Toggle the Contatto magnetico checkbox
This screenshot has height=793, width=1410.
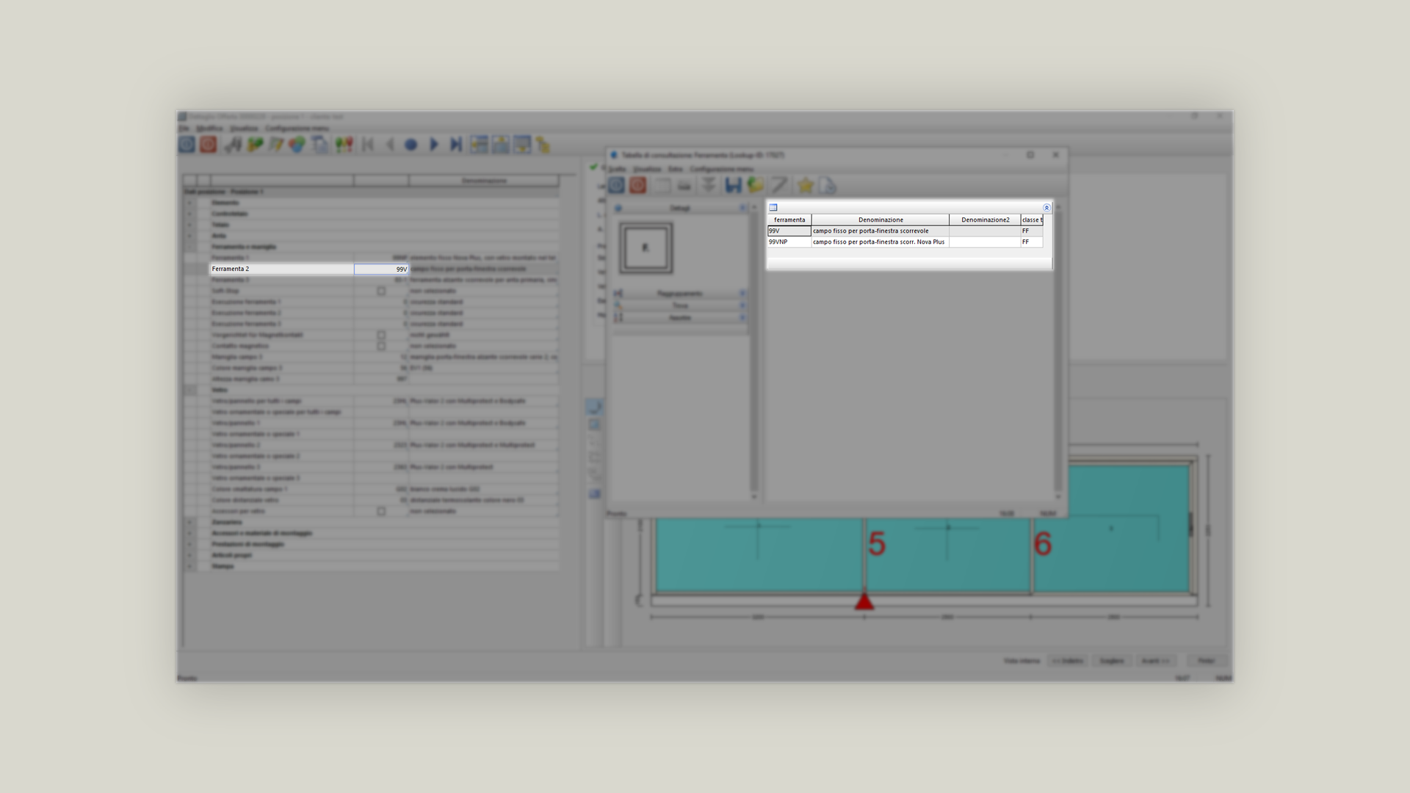click(381, 346)
